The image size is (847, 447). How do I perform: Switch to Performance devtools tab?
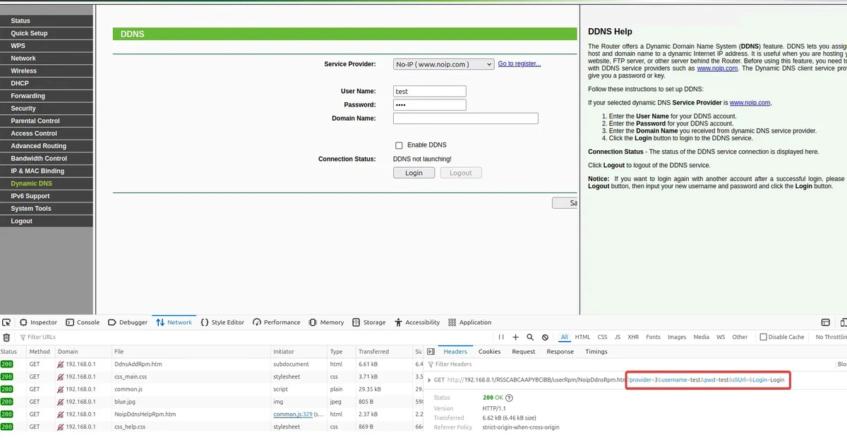277,322
